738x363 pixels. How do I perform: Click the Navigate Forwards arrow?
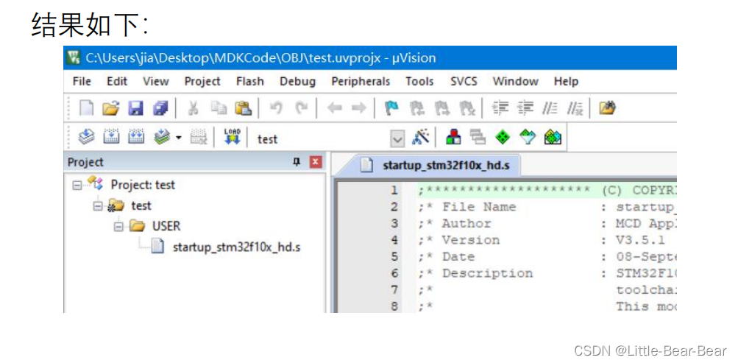[358, 109]
